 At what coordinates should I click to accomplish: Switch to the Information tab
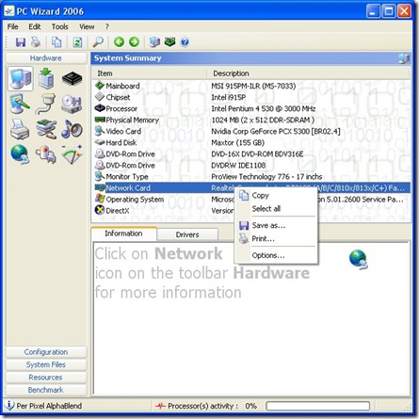pyautogui.click(x=123, y=234)
